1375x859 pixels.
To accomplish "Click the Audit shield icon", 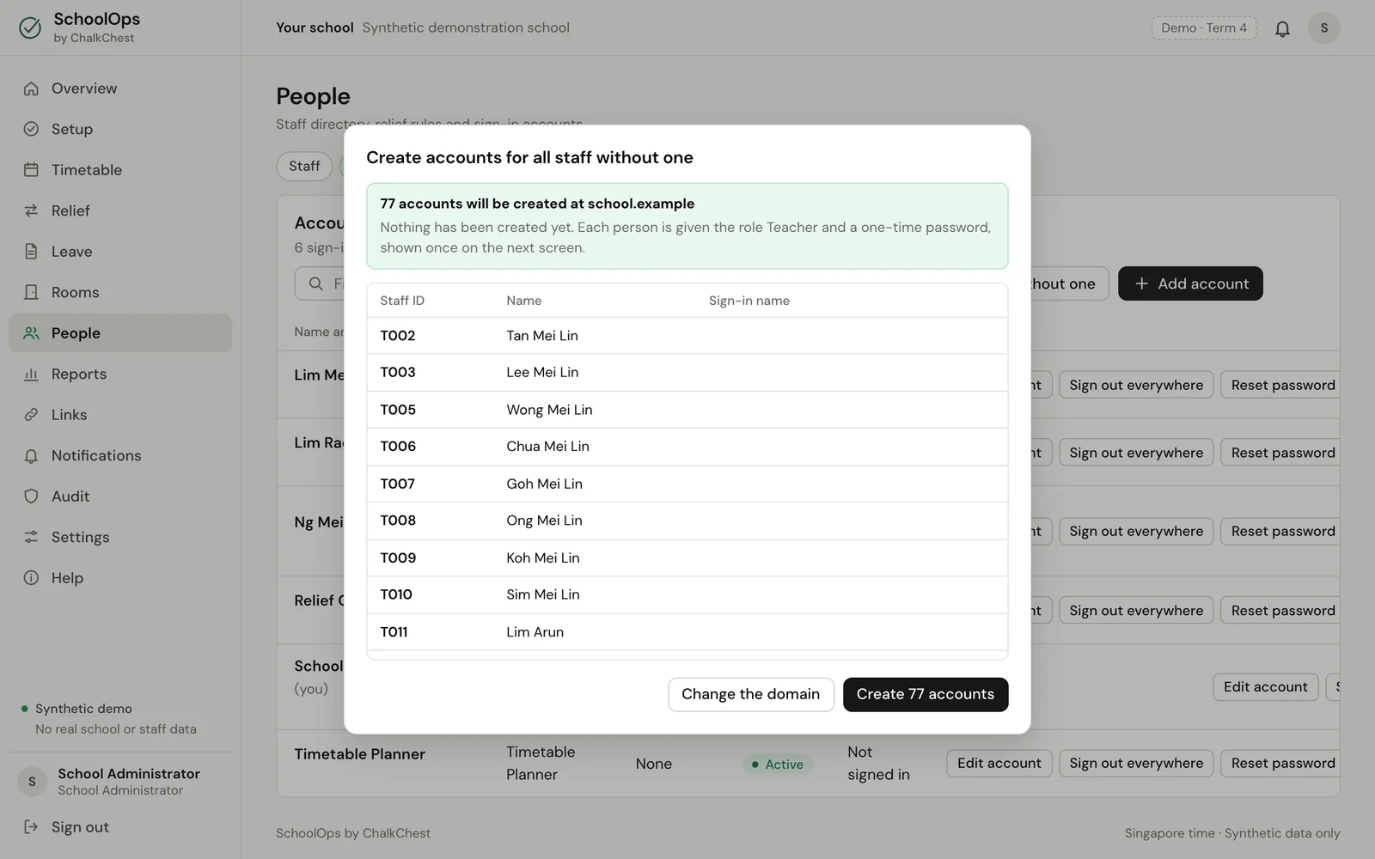I will [x=31, y=497].
